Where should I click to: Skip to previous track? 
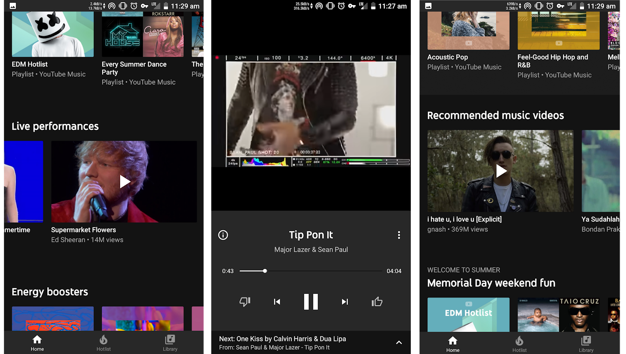pos(277,302)
